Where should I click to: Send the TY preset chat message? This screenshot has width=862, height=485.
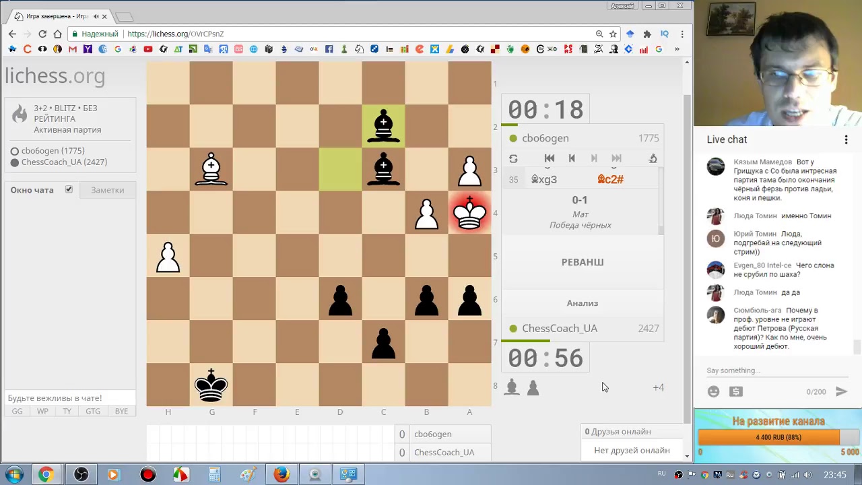[x=67, y=412]
